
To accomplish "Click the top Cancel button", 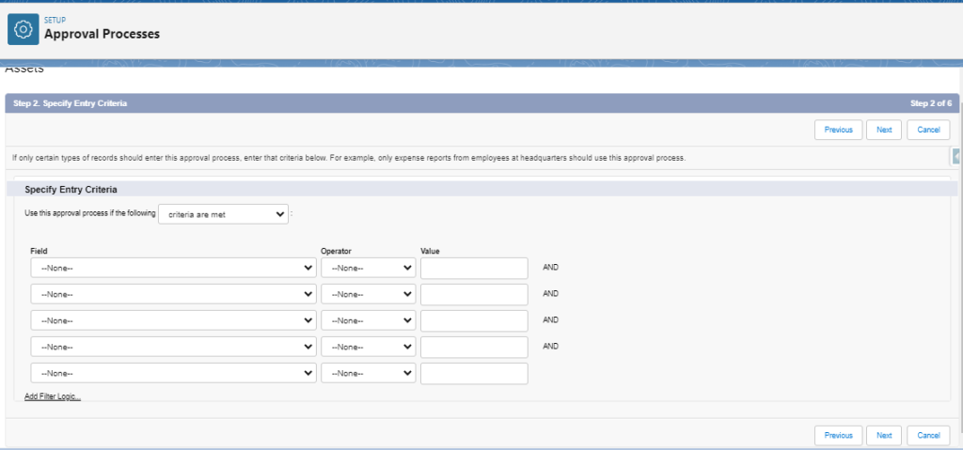I will 928,130.
